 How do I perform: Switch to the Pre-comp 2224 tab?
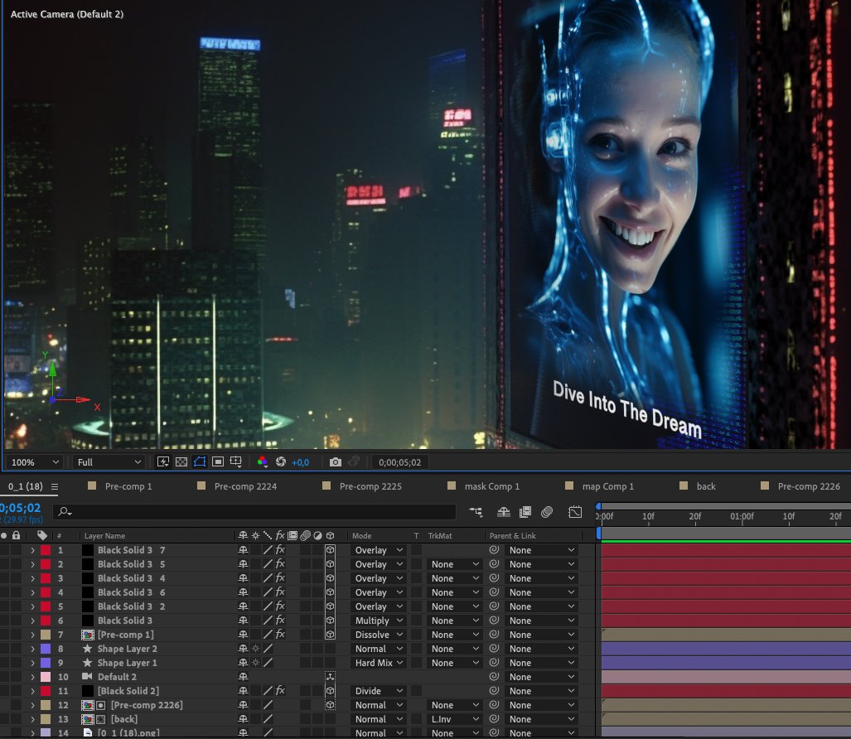click(245, 486)
